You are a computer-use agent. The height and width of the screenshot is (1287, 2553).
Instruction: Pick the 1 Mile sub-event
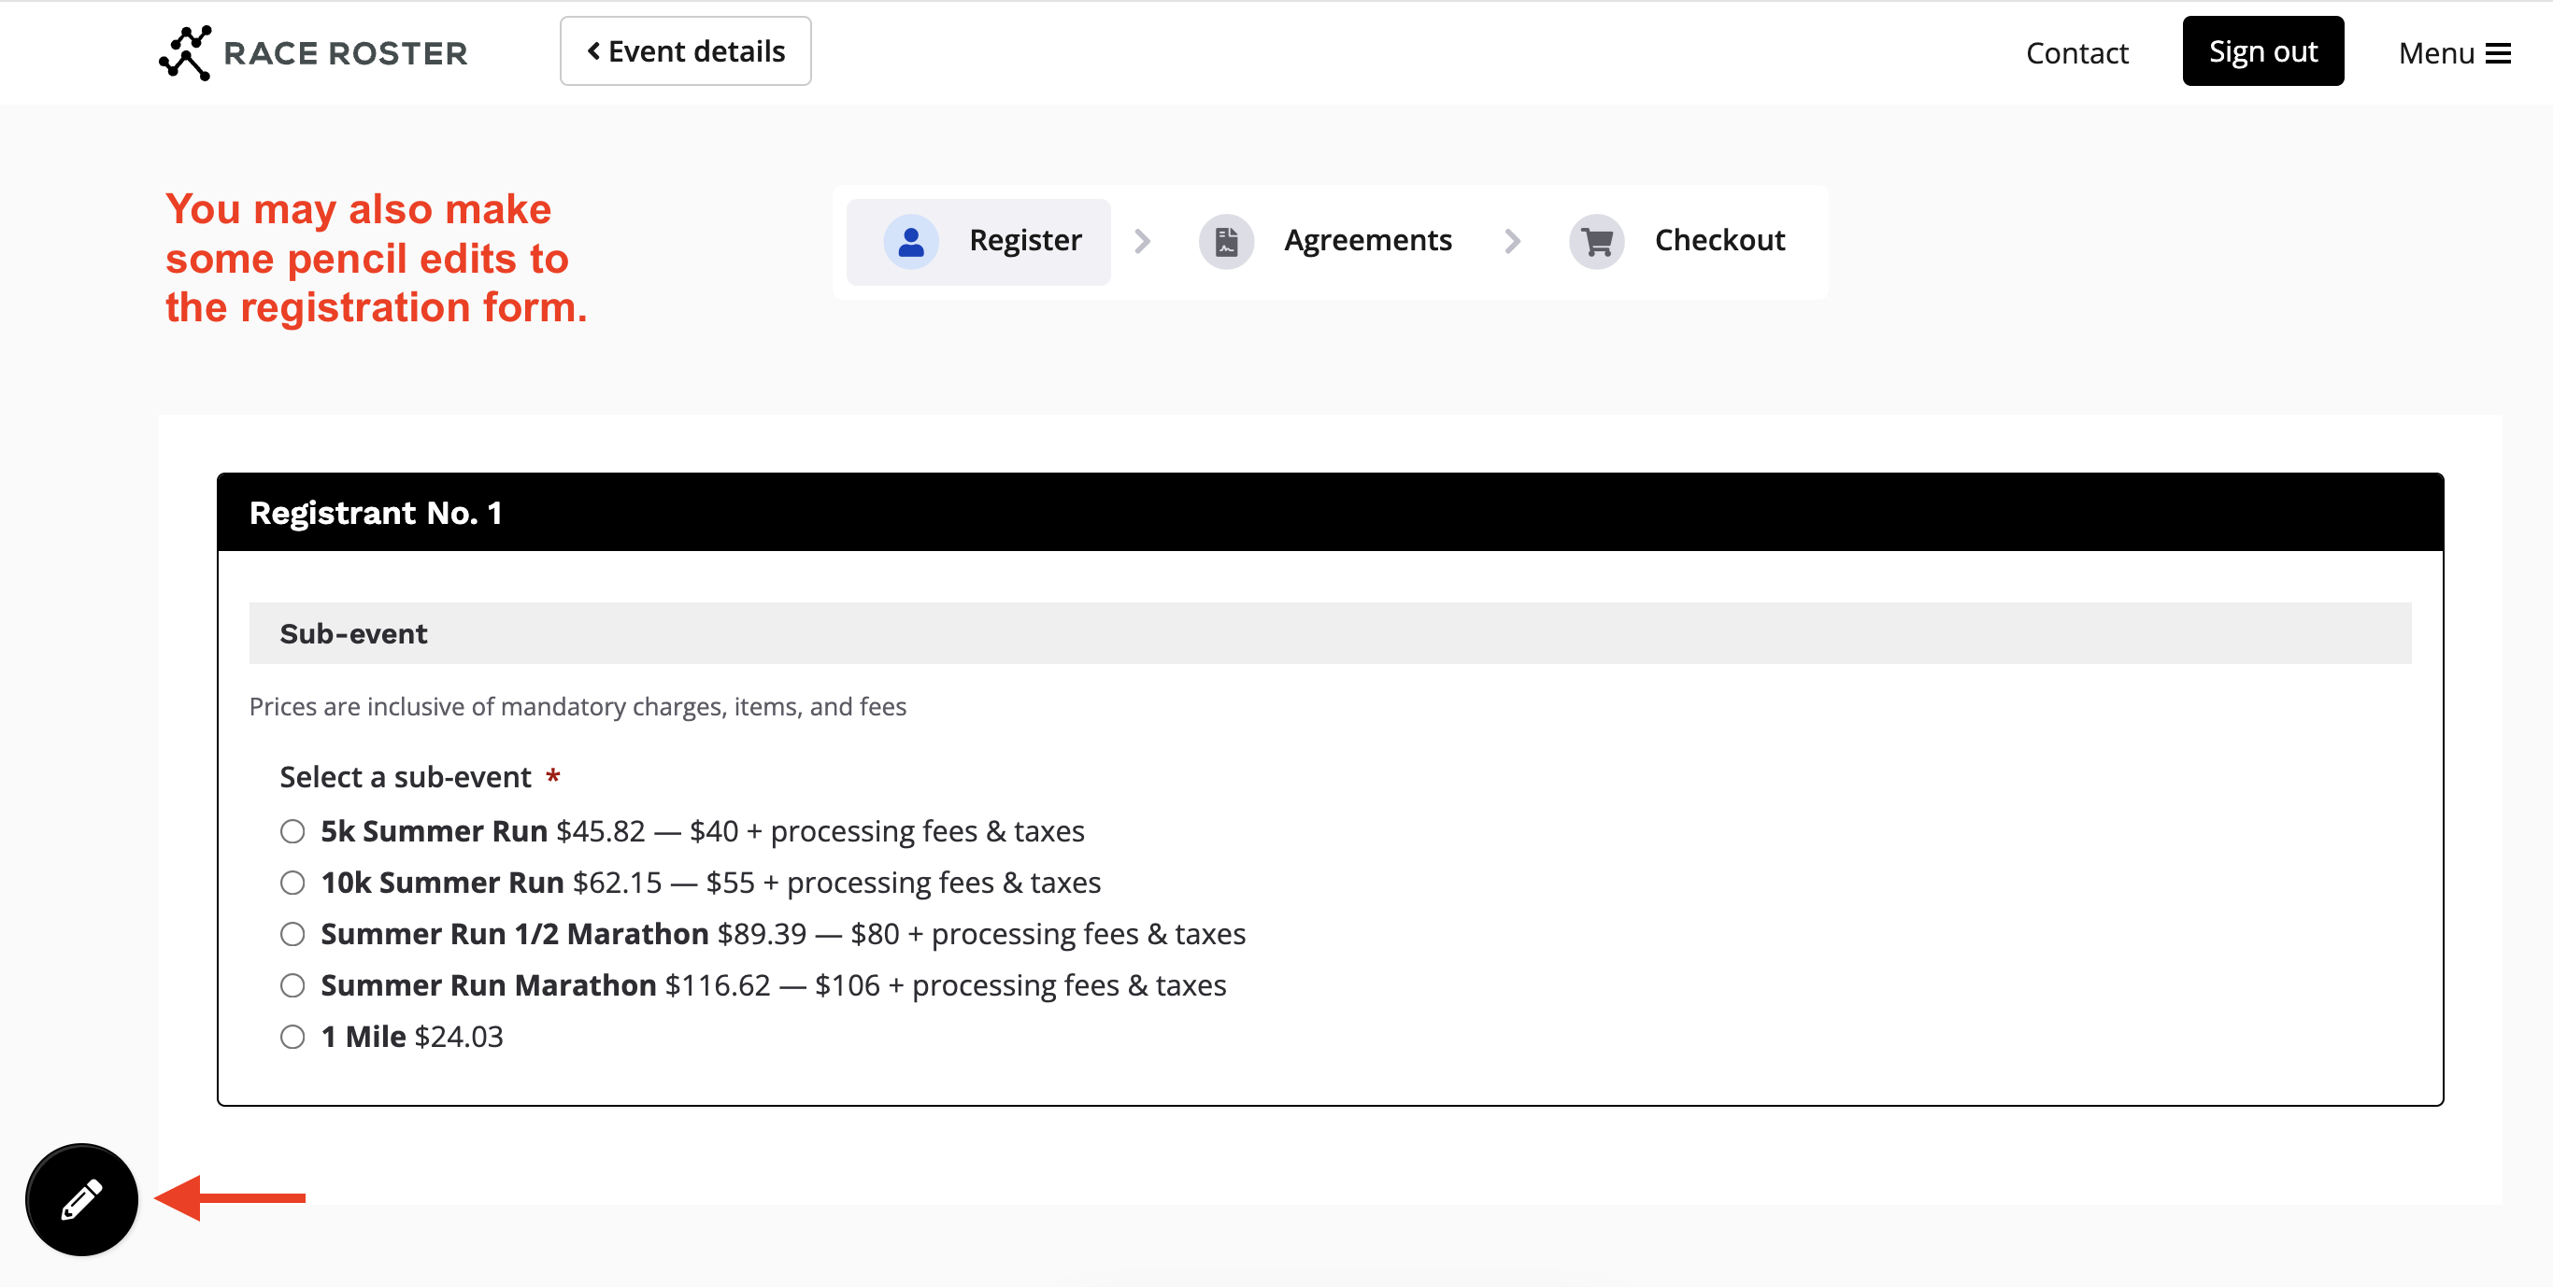tap(292, 1037)
